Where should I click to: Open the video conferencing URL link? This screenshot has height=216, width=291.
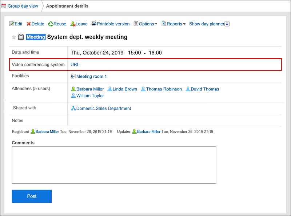[x=75, y=65]
